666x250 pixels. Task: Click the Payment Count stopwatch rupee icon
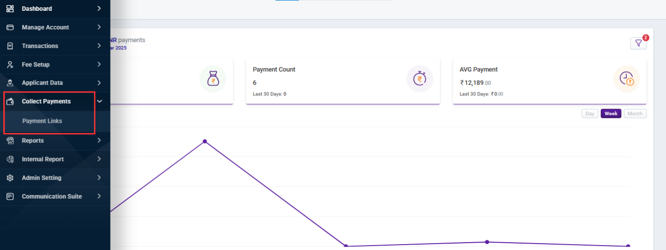coord(419,78)
